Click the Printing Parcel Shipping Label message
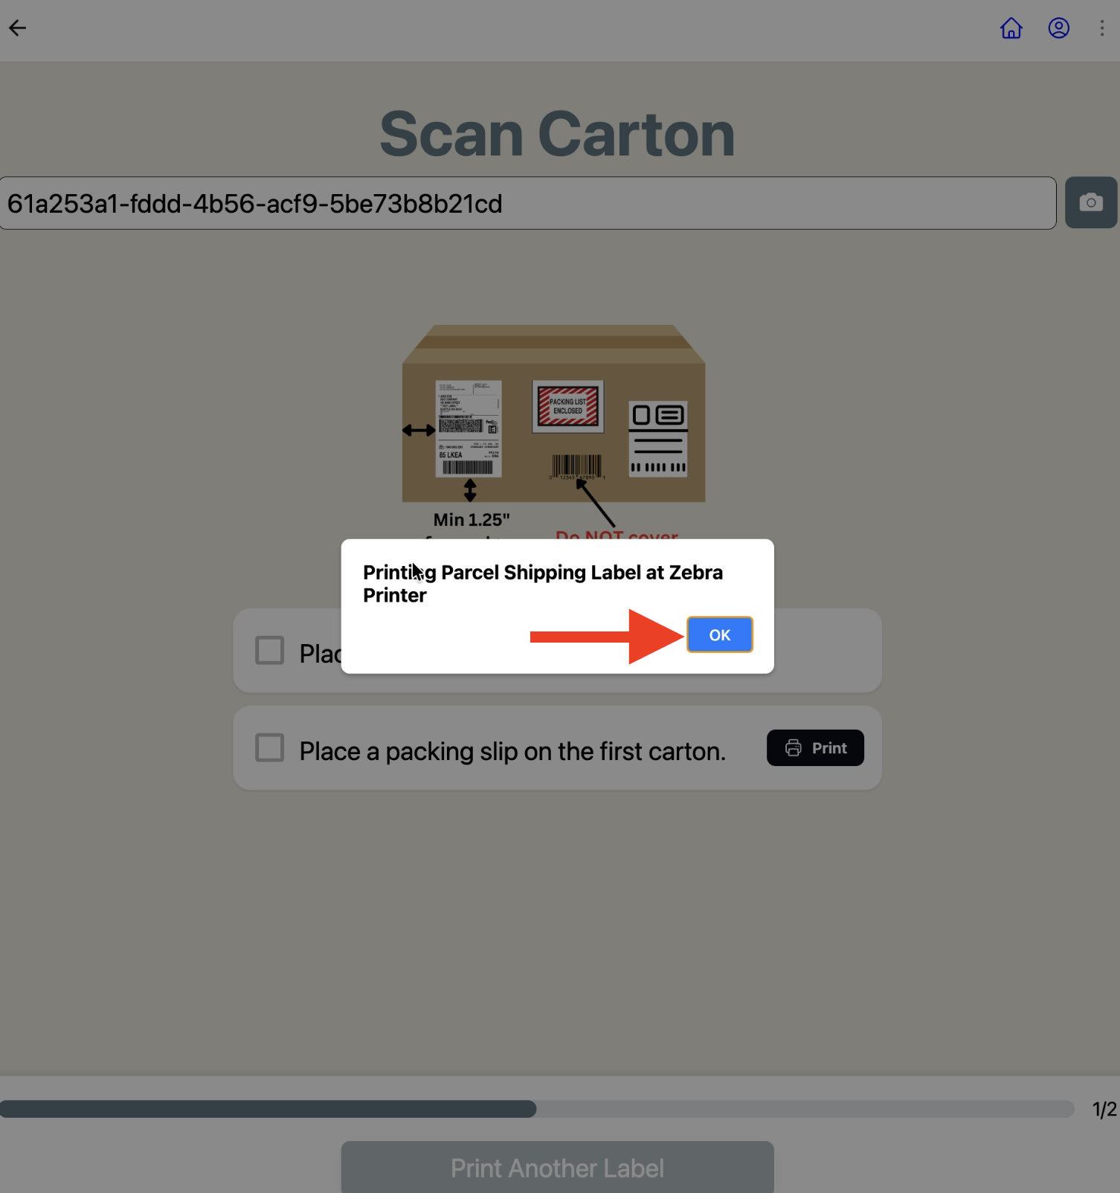1120x1193 pixels. click(x=543, y=584)
